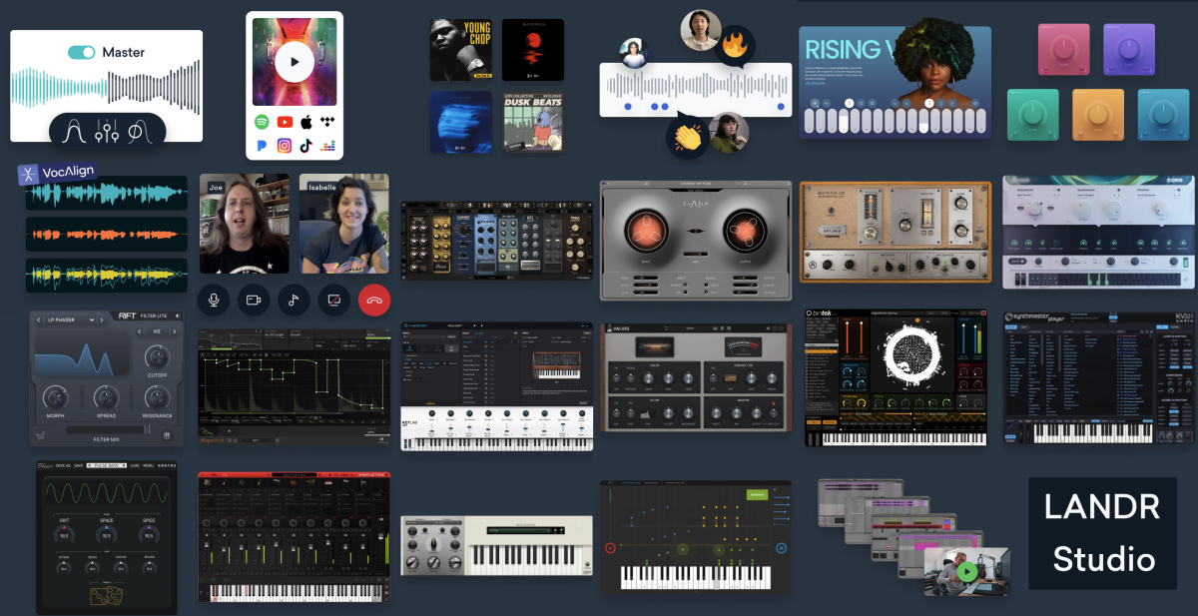
Task: Click the Rift RESONANCE knob
Action: [x=157, y=396]
